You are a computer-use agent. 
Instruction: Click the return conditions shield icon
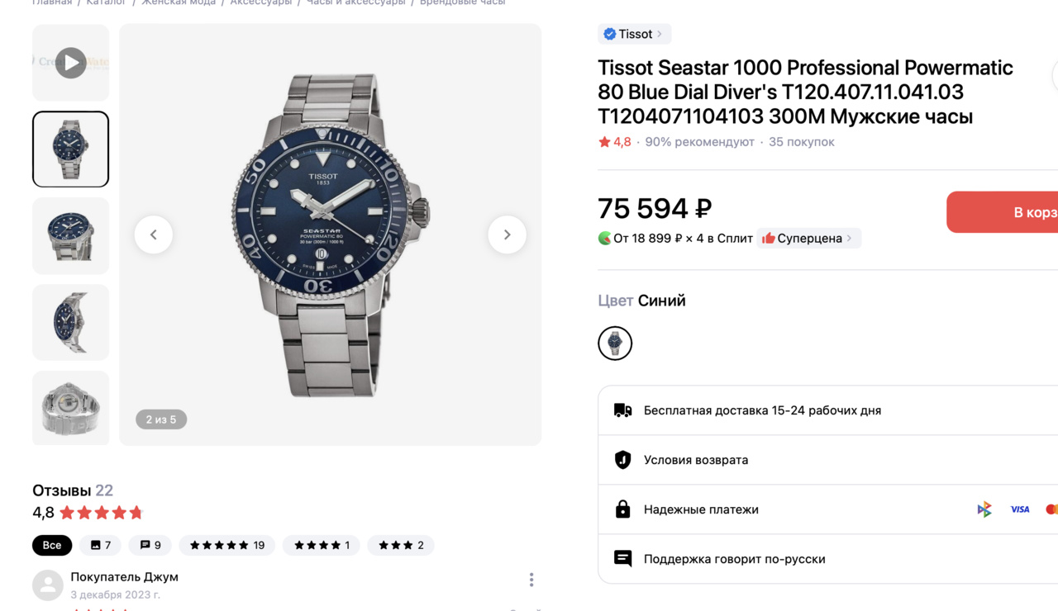pos(622,460)
